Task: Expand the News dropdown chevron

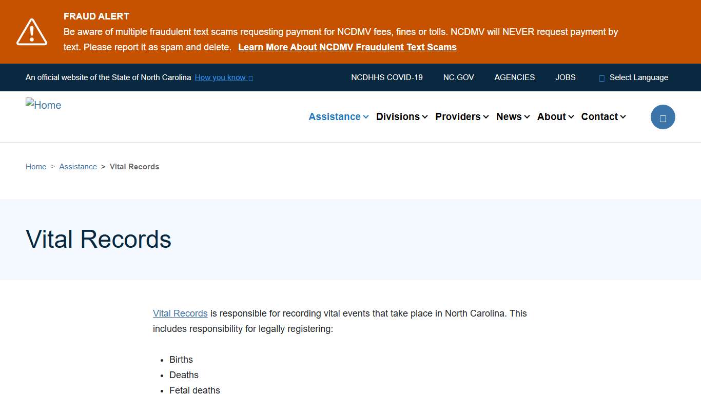Action: coord(528,117)
